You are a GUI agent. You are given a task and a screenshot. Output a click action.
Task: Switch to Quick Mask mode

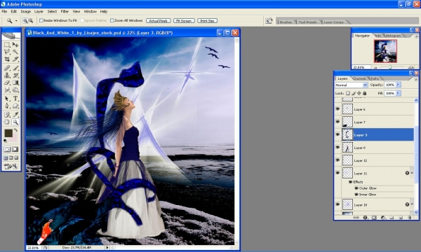(15, 149)
